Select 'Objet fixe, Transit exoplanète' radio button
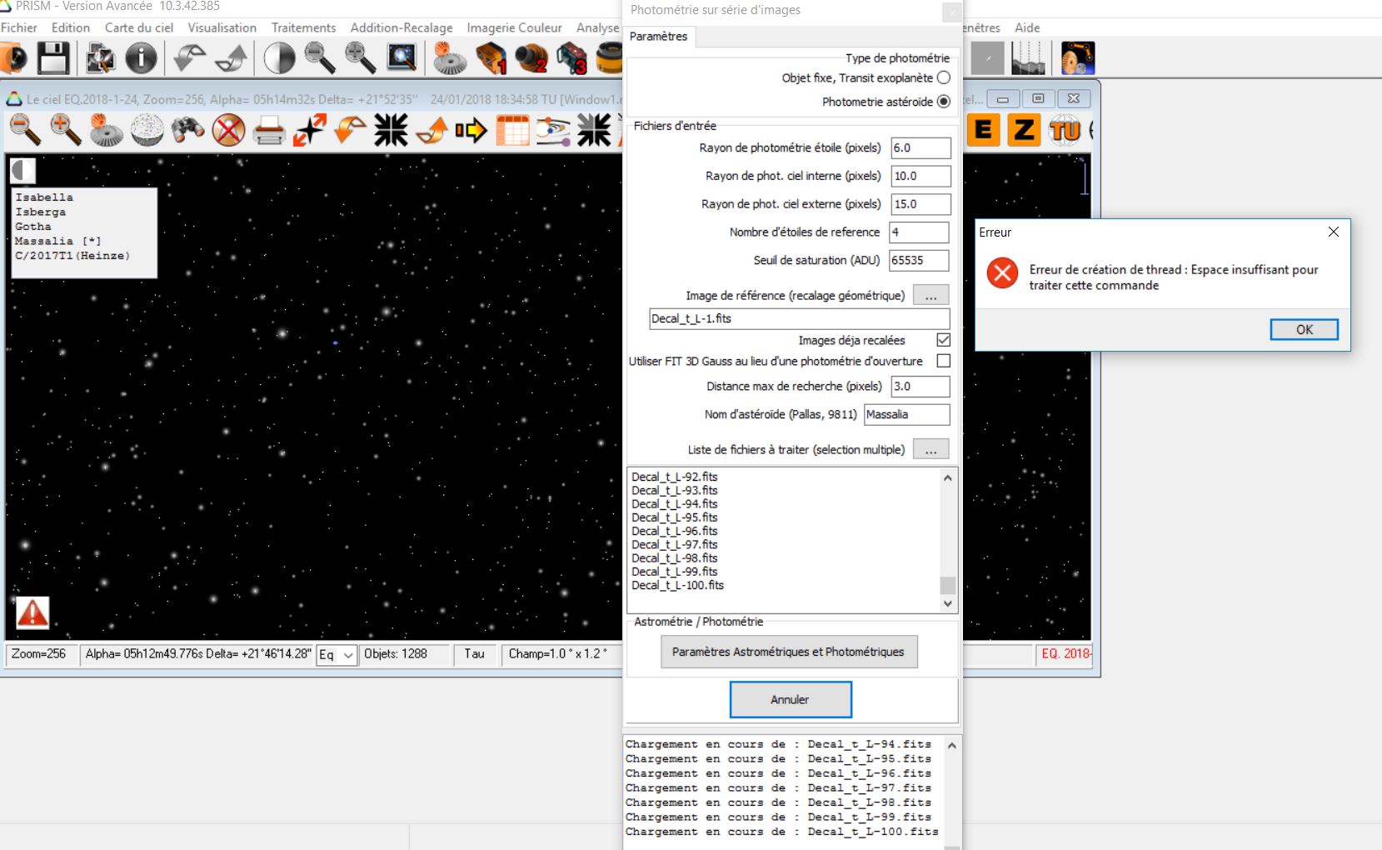Image resolution: width=1382 pixels, height=850 pixels. pyautogui.click(x=943, y=77)
